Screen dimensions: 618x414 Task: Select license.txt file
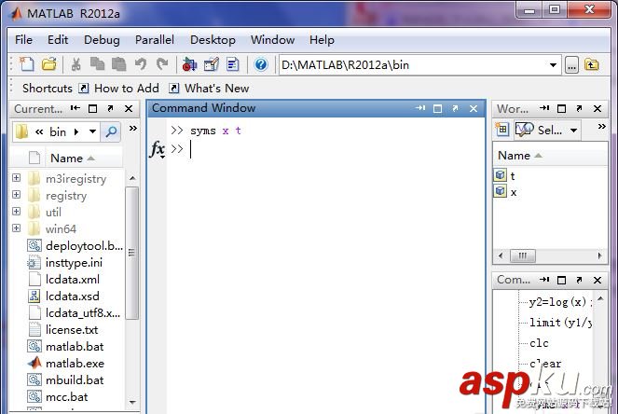click(x=63, y=330)
